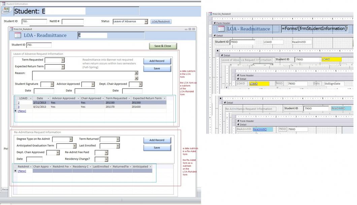Save the Re-Admittance request
Viewport: 357px width, 205px height.
(x=157, y=148)
